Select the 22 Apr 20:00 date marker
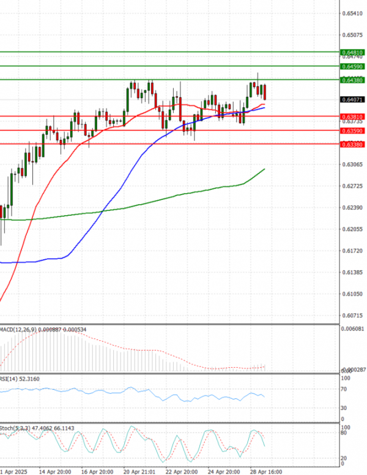 click(x=182, y=472)
